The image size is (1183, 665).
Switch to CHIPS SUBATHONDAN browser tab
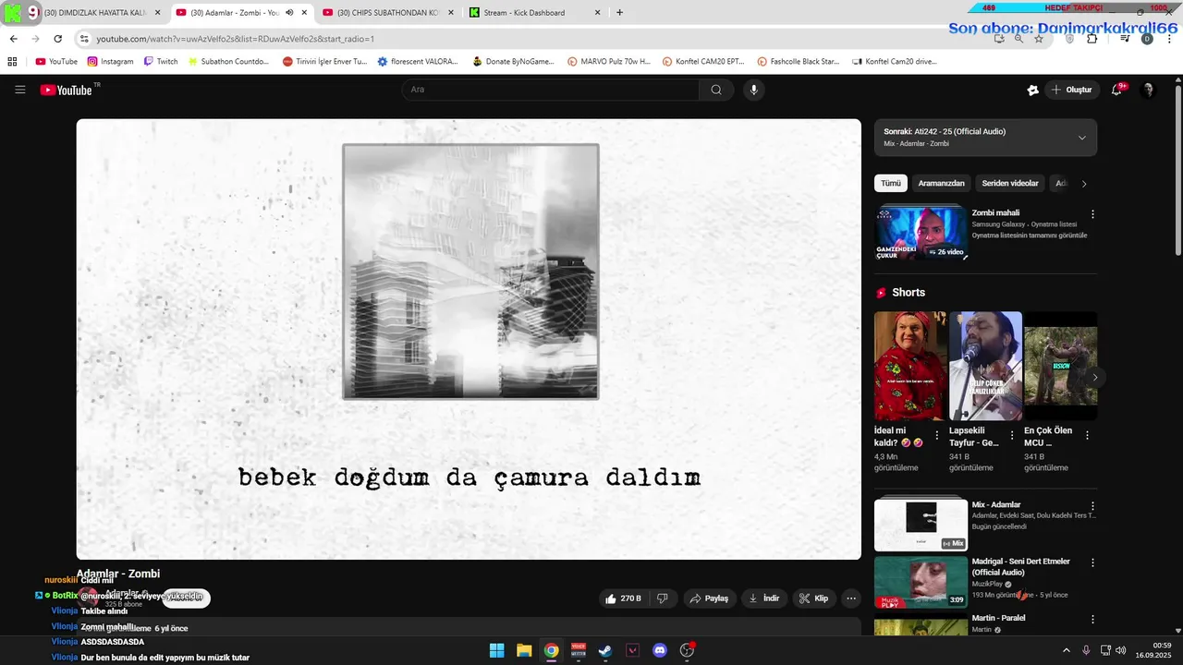388,13
